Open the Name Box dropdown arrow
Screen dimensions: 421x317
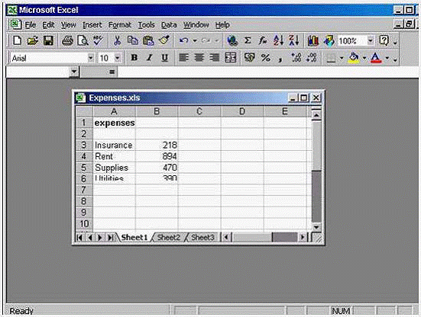74,72
